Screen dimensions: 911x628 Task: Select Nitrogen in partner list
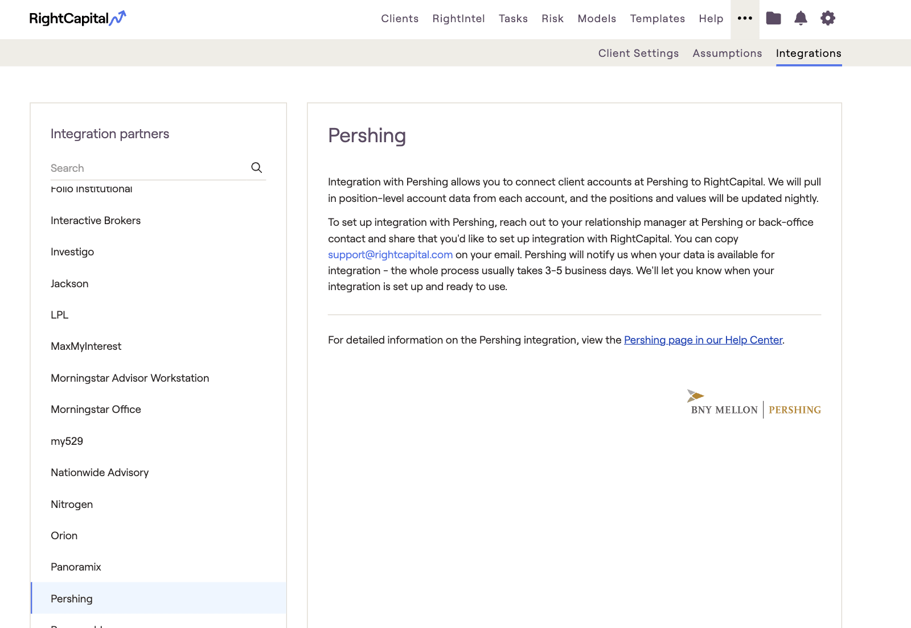tap(158, 504)
